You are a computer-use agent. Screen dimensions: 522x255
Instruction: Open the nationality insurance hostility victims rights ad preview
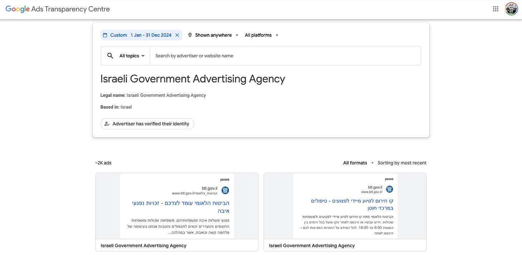pos(177,206)
